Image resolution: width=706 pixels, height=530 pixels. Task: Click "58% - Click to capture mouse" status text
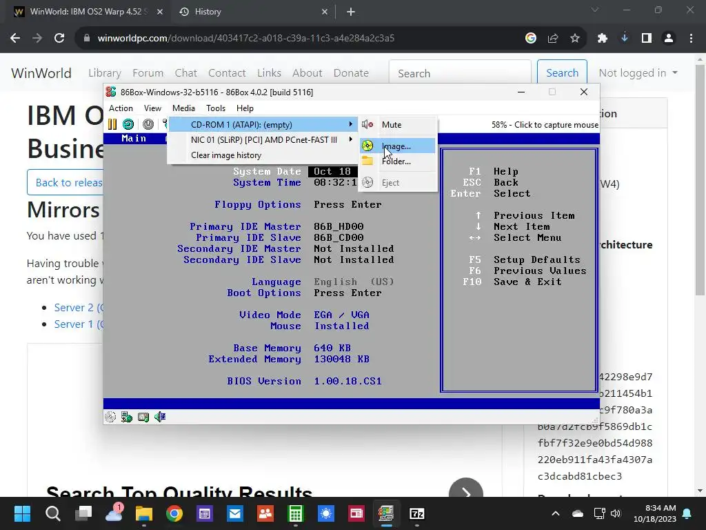coord(545,125)
